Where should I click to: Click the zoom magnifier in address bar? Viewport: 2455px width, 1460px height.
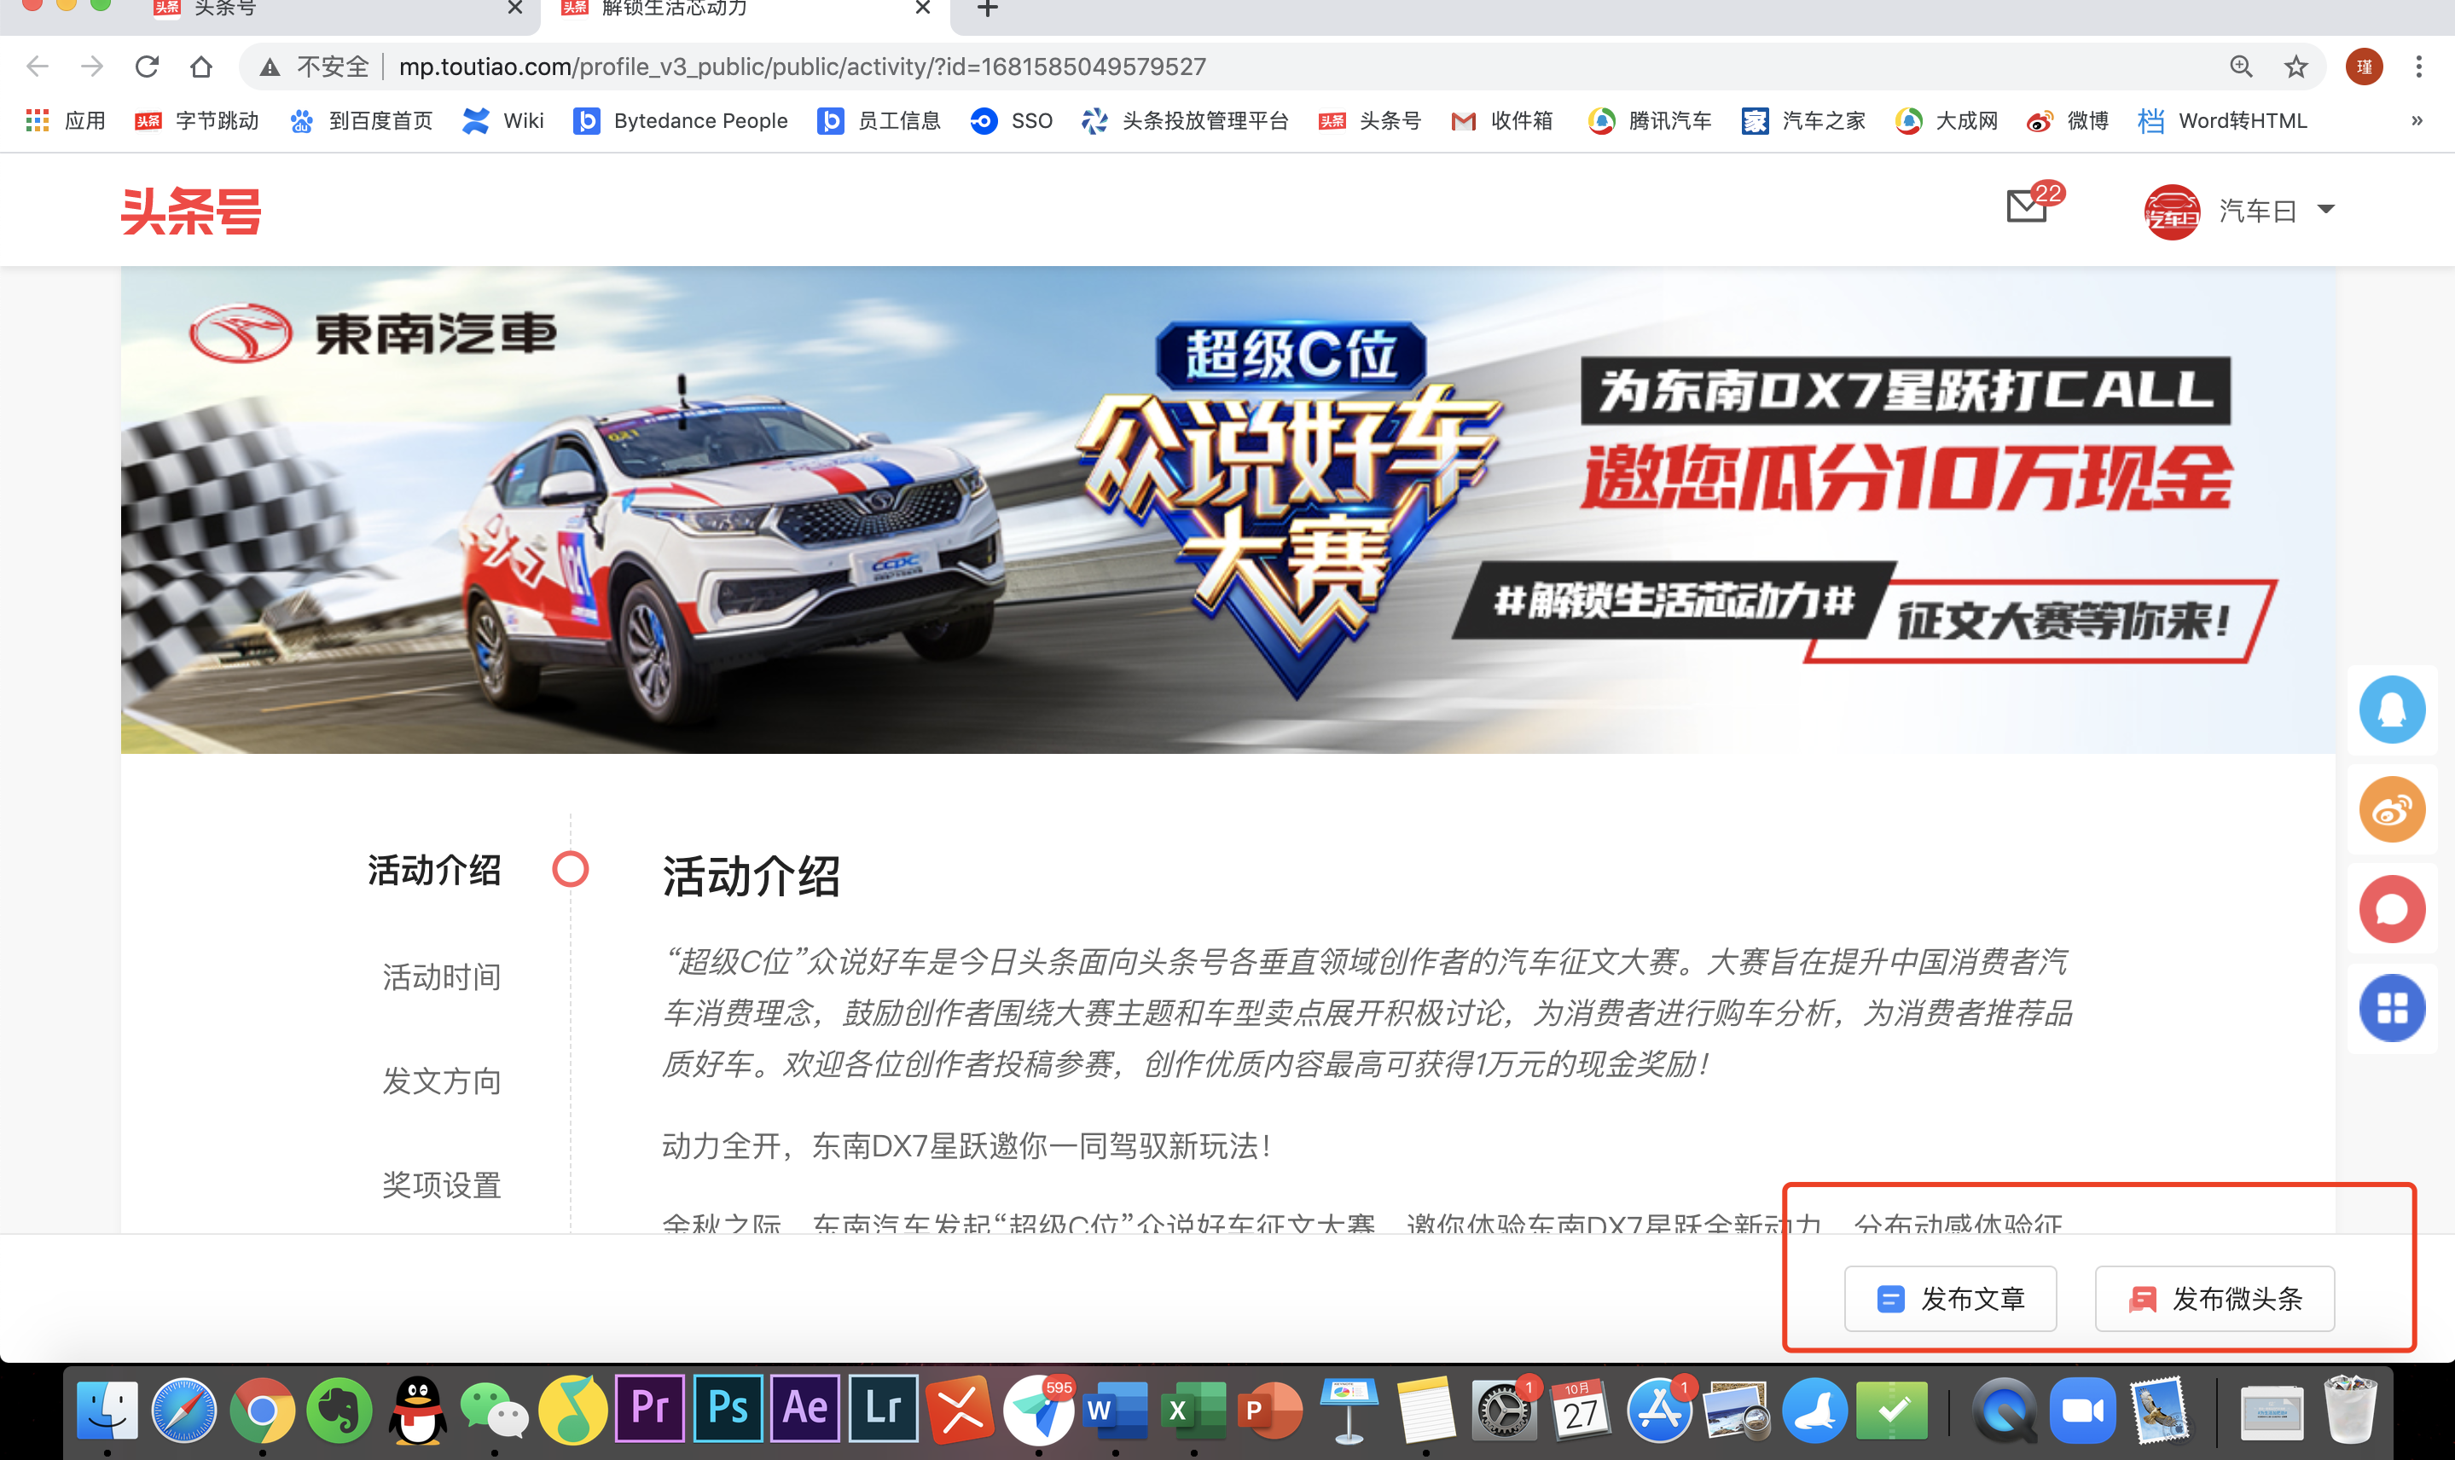(2241, 67)
